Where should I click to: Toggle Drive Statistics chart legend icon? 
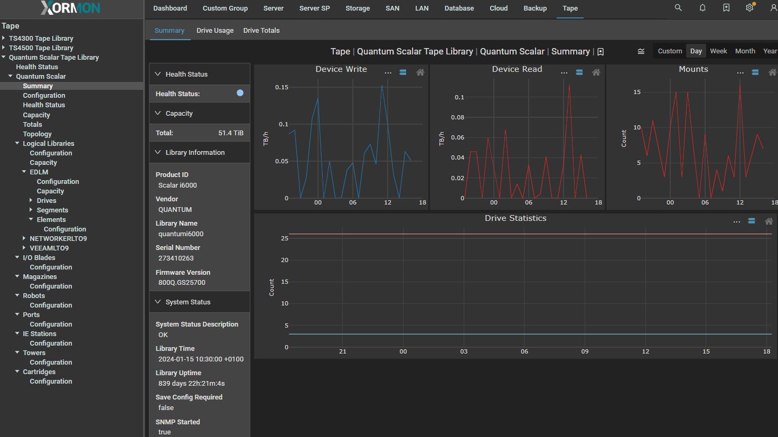click(x=752, y=221)
